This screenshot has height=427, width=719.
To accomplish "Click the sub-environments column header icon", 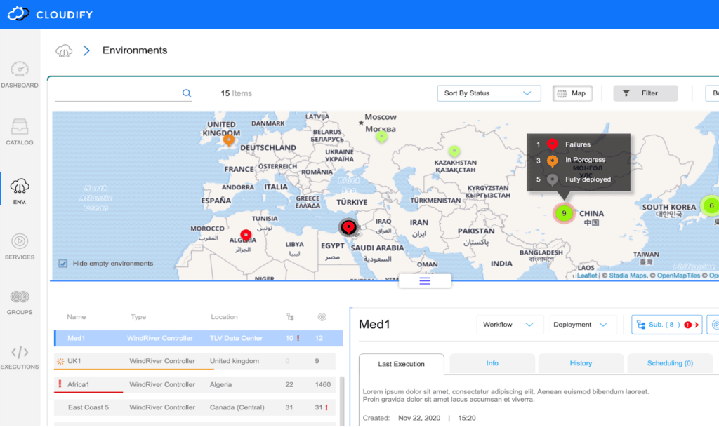I will (x=290, y=317).
